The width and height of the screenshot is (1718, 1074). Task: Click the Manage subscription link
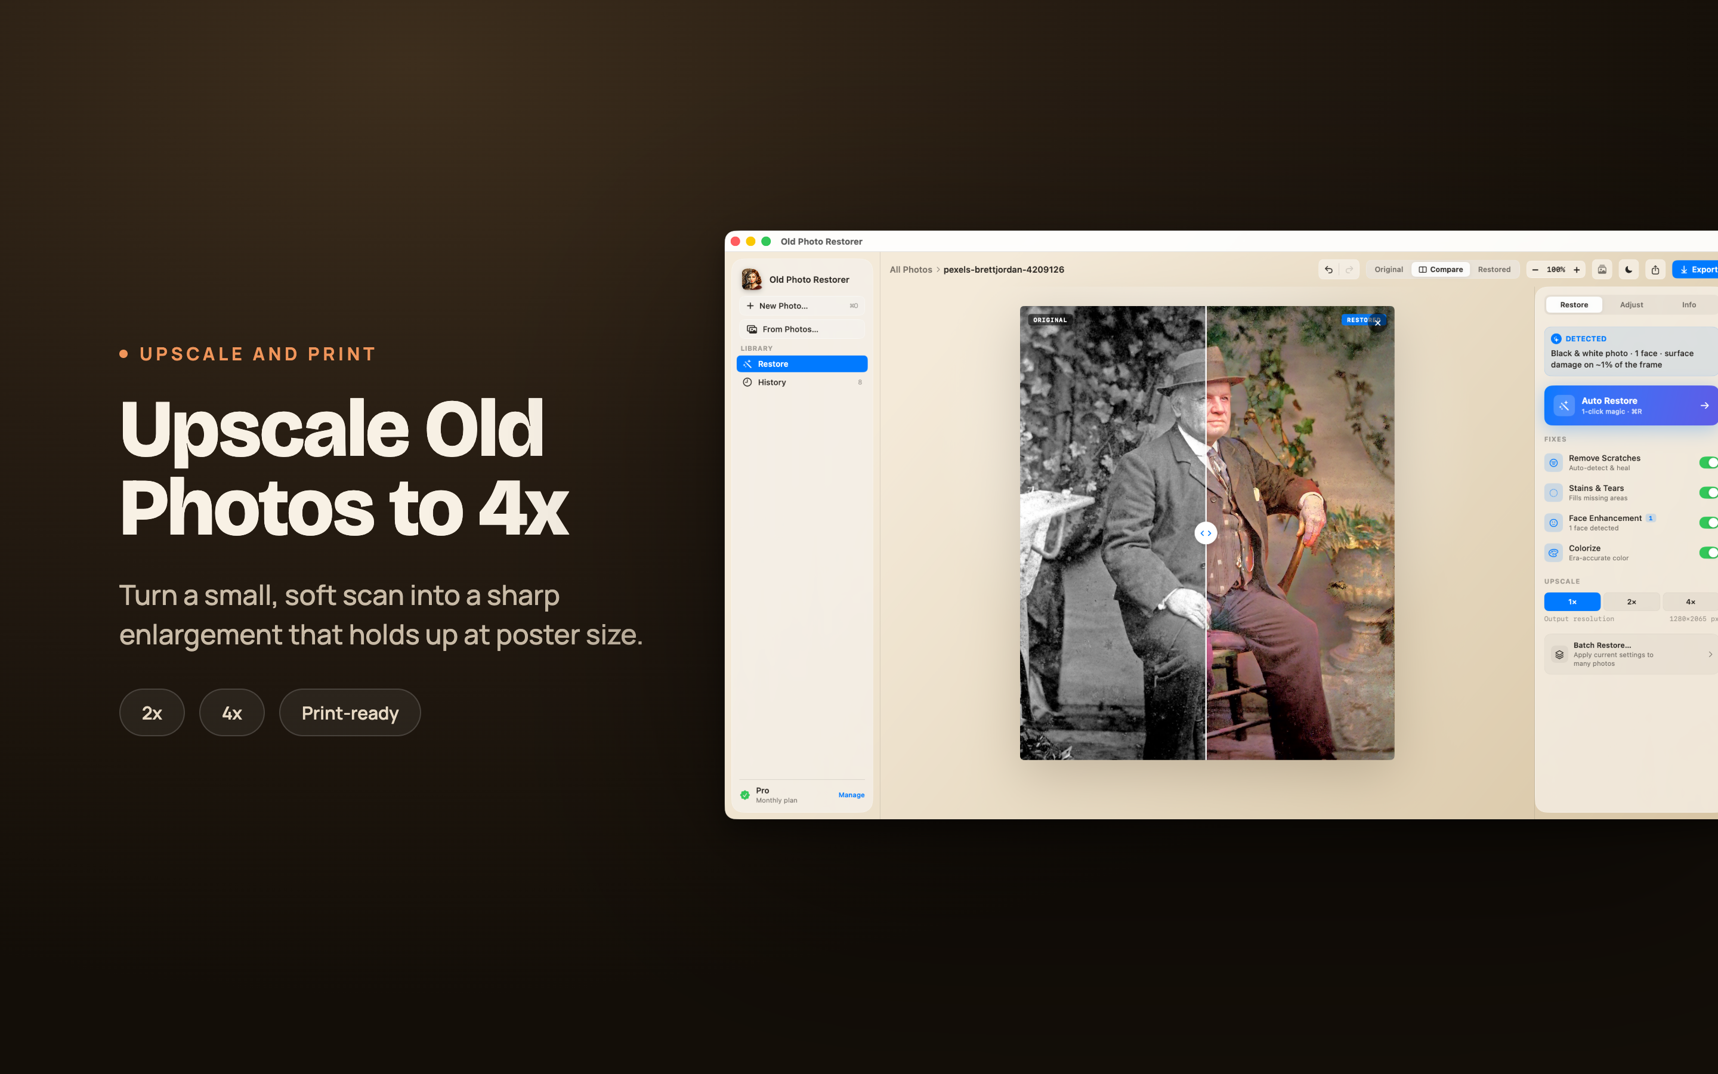pyautogui.click(x=851, y=795)
